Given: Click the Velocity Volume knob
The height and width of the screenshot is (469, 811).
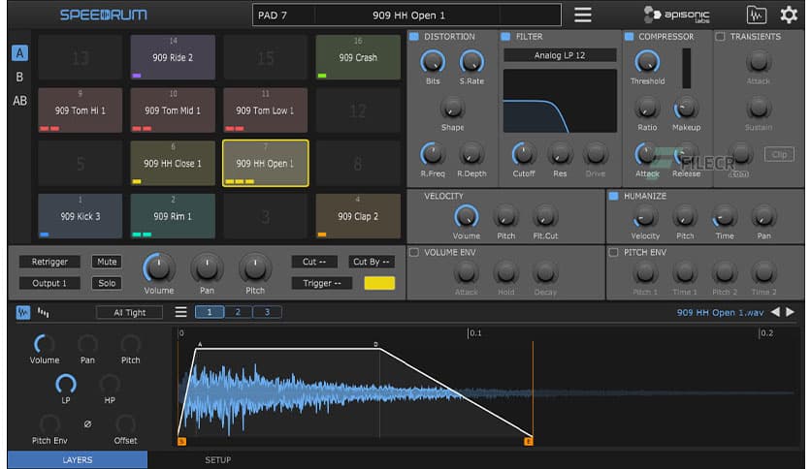Looking at the screenshot, I should 466,217.
